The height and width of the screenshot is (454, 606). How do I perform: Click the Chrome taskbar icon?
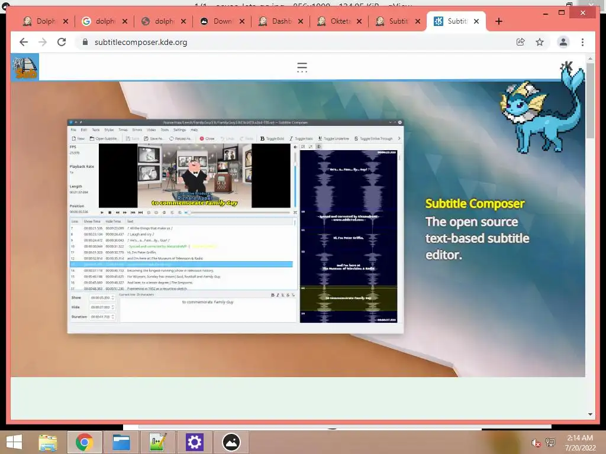click(x=85, y=442)
